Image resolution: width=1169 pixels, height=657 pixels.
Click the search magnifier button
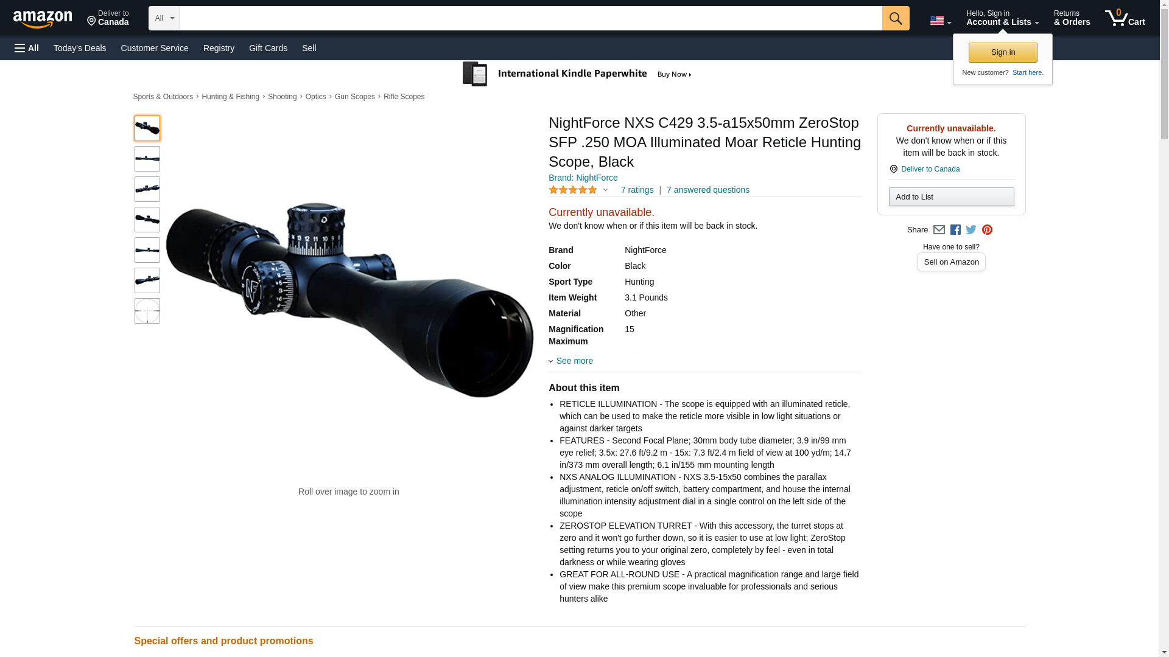pyautogui.click(x=895, y=18)
